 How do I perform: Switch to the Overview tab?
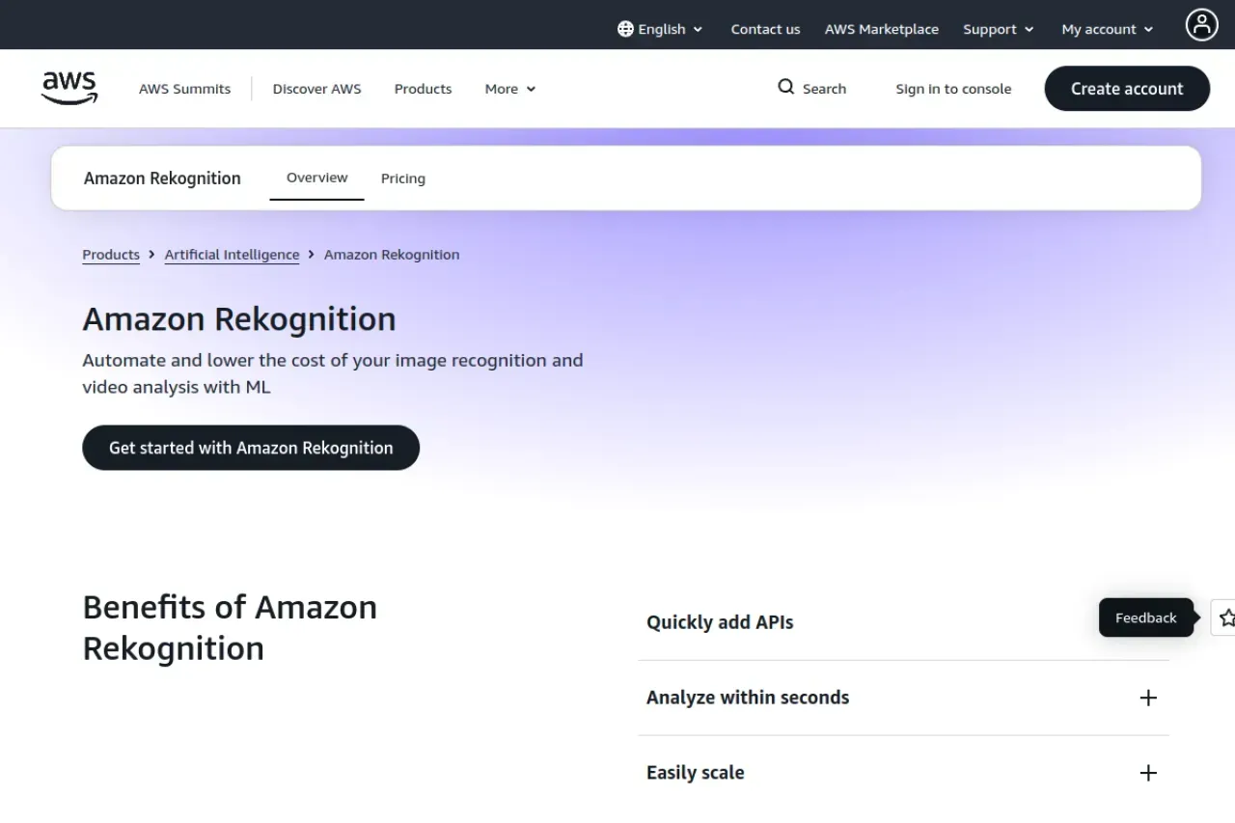click(x=316, y=178)
